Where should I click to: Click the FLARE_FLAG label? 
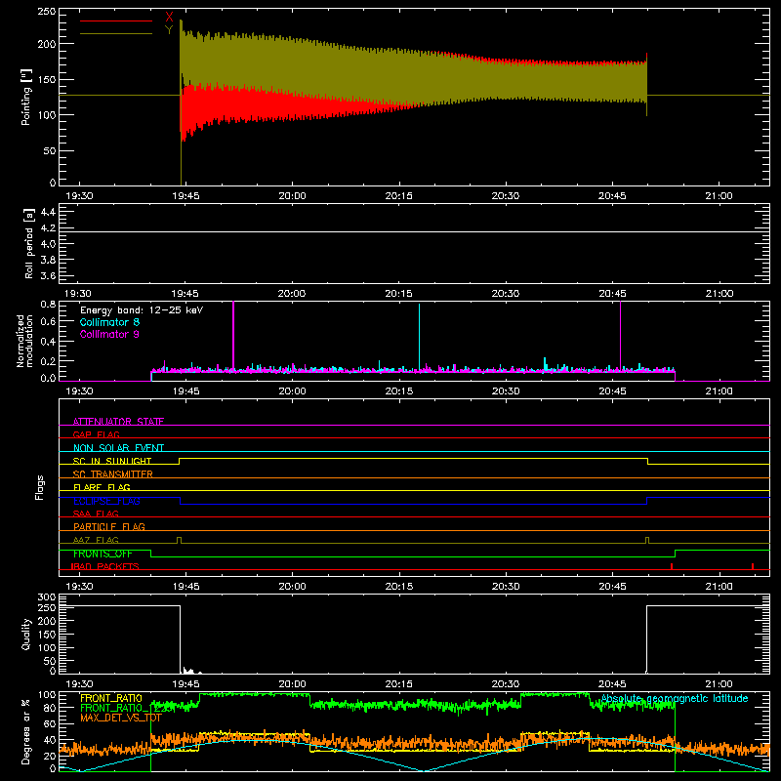point(102,487)
